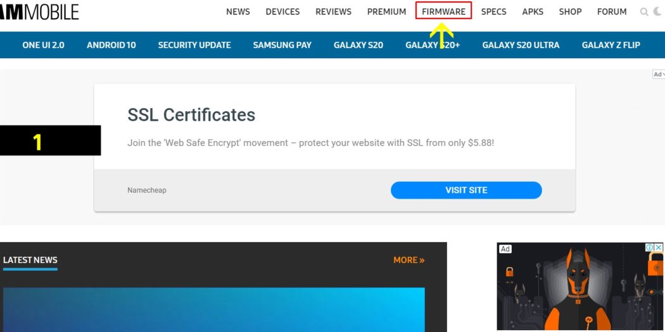This screenshot has height=332, width=665.
Task: Open the SAMSUNG PAY topic
Action: pos(282,45)
